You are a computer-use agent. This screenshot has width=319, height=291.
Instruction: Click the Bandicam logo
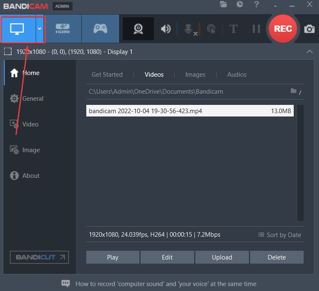[26, 6]
